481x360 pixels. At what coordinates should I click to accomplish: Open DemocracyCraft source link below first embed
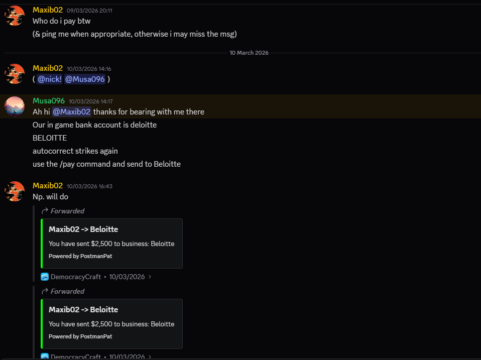pos(76,277)
